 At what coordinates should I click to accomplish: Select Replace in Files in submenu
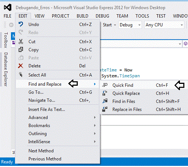tap(144, 109)
